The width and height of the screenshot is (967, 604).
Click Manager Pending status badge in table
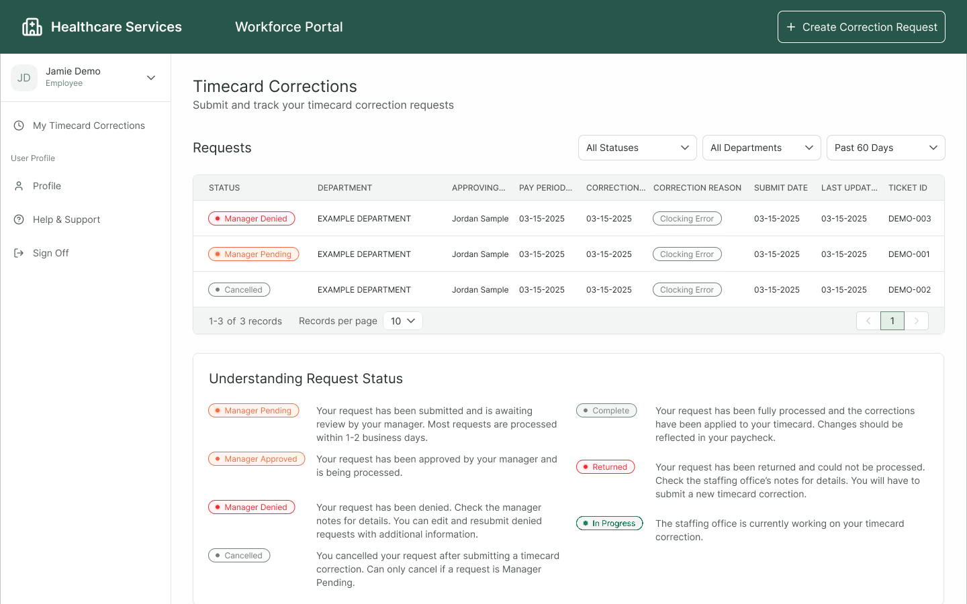253,254
